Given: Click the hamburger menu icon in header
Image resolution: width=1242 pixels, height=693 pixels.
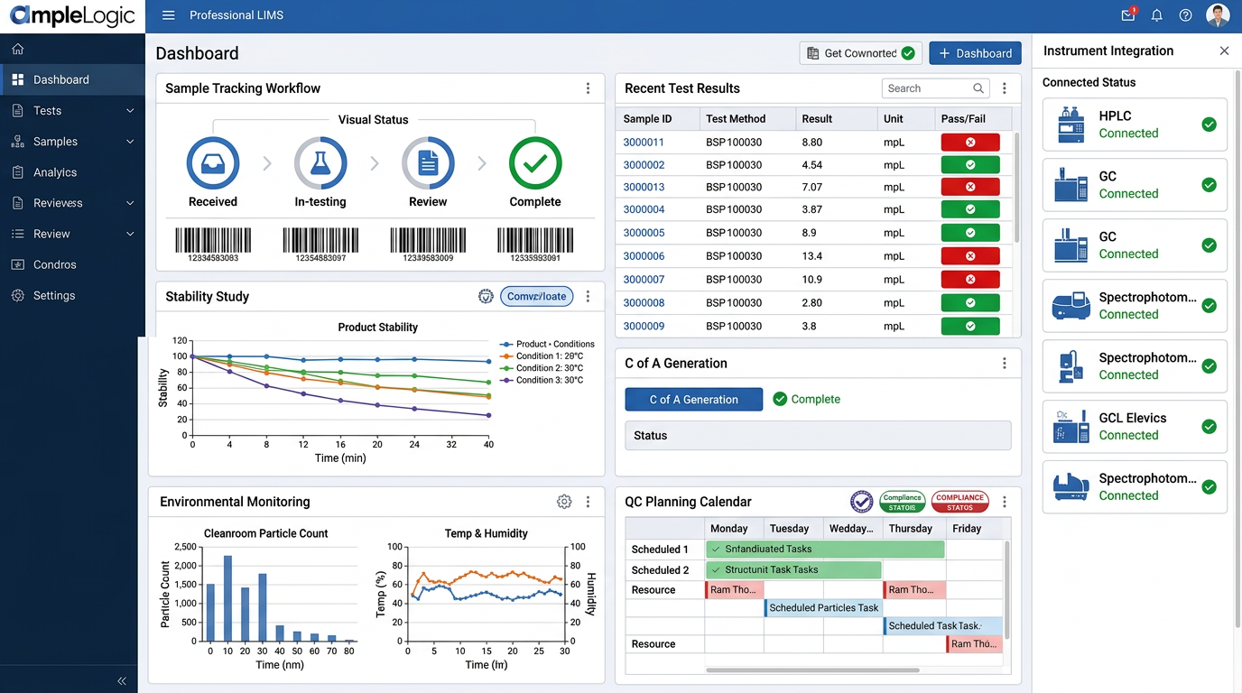Looking at the screenshot, I should [168, 15].
